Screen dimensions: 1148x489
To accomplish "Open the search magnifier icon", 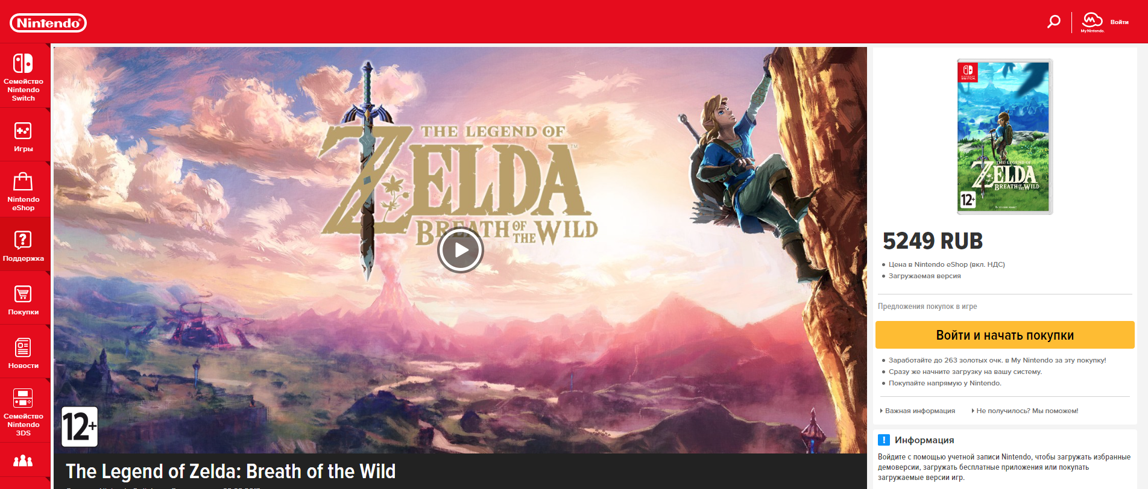I will [1053, 22].
